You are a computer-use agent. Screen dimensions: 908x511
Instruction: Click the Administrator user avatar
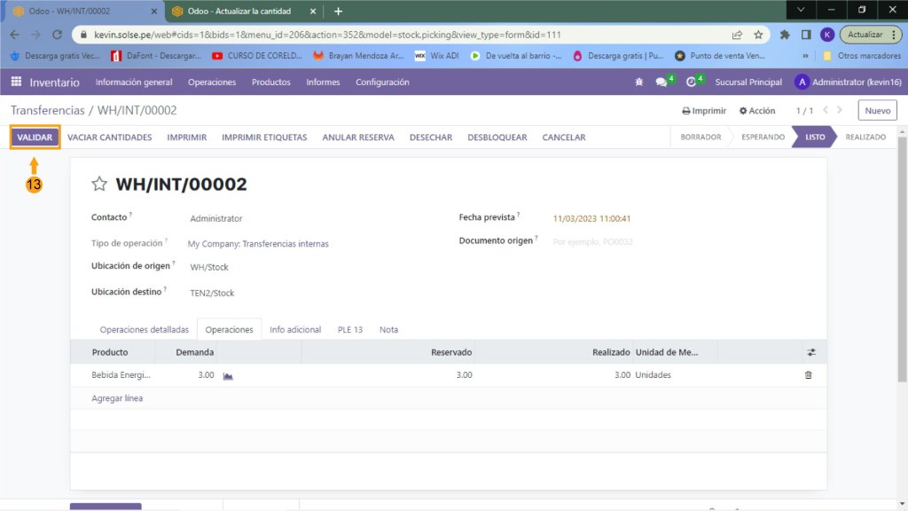point(802,83)
